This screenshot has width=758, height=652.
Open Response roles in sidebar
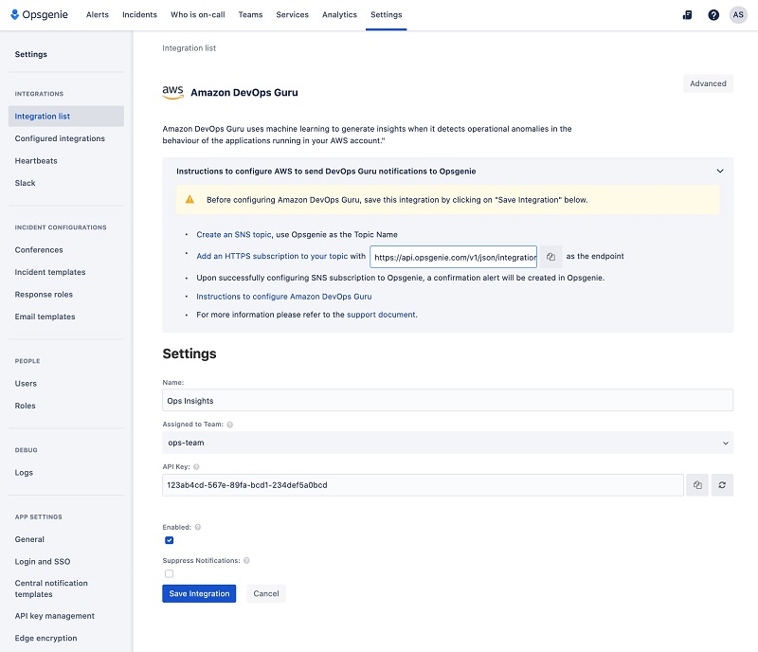pos(44,294)
